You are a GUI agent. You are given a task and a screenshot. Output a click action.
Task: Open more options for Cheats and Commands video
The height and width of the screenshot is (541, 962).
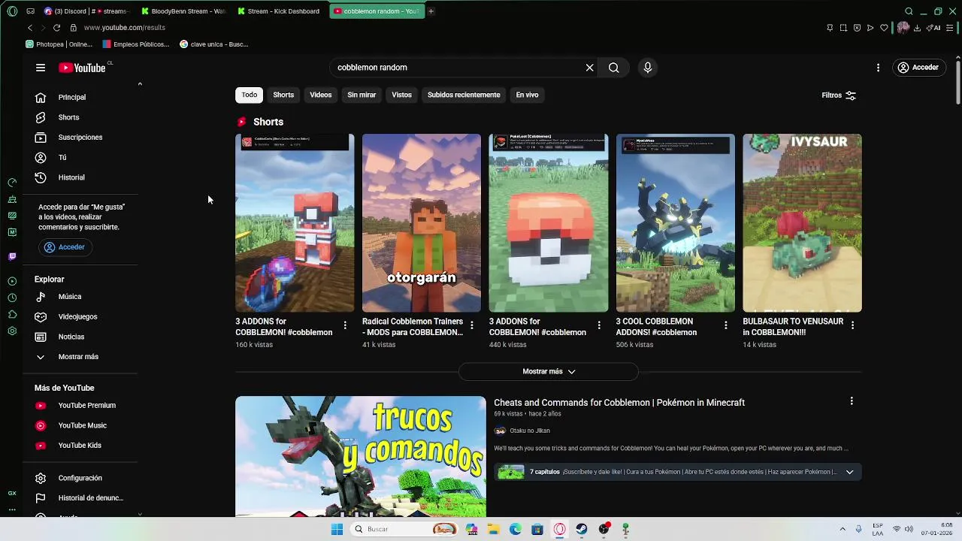pyautogui.click(x=852, y=401)
